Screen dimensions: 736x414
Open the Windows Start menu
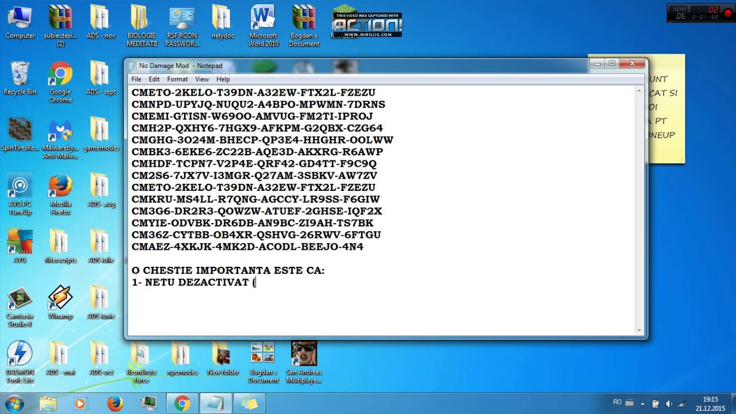(x=14, y=404)
